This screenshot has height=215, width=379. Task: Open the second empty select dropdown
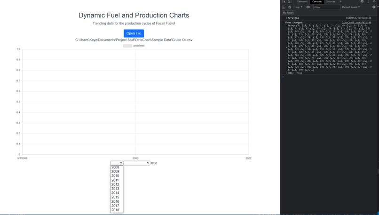pos(137,163)
